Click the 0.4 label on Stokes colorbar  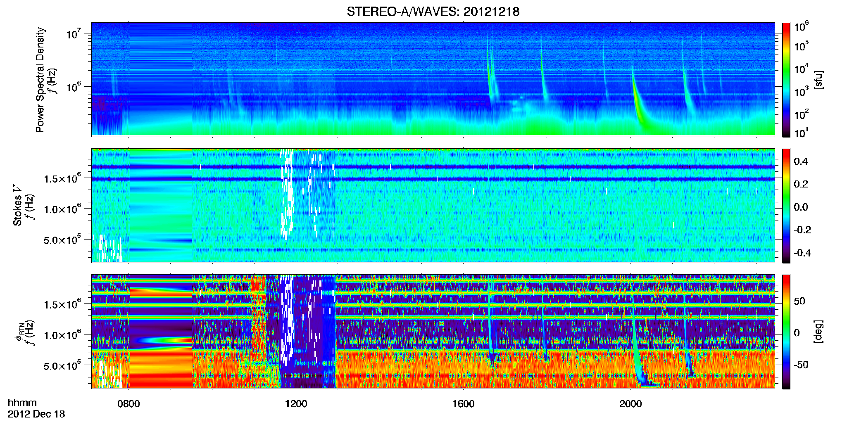click(801, 161)
